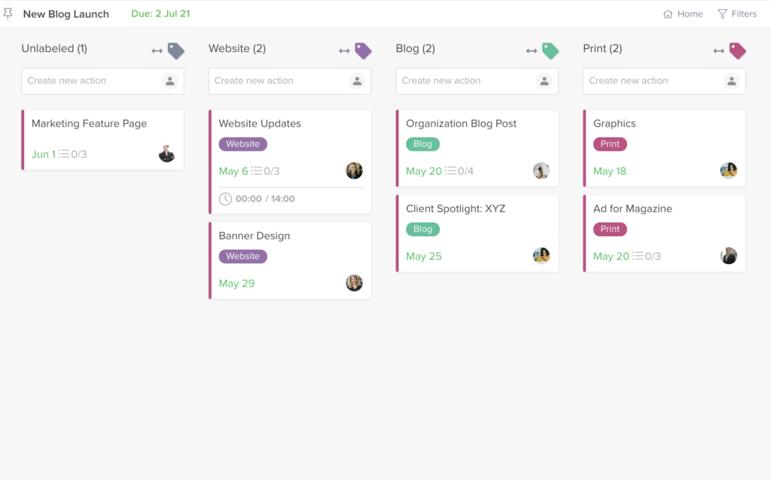
Task: Open the due date Due: 2 Jul 21
Action: 160,13
